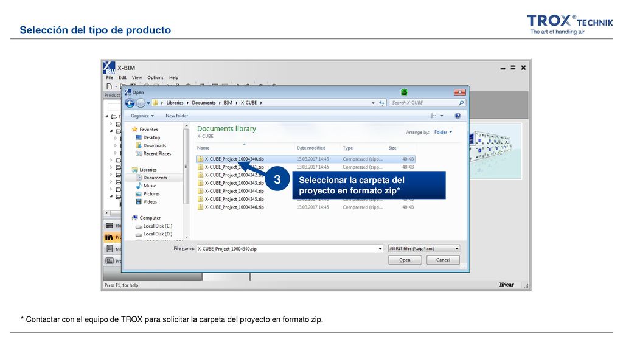Select Computer in the navigation pane
Screen dimensions: 623x351
[150, 218]
